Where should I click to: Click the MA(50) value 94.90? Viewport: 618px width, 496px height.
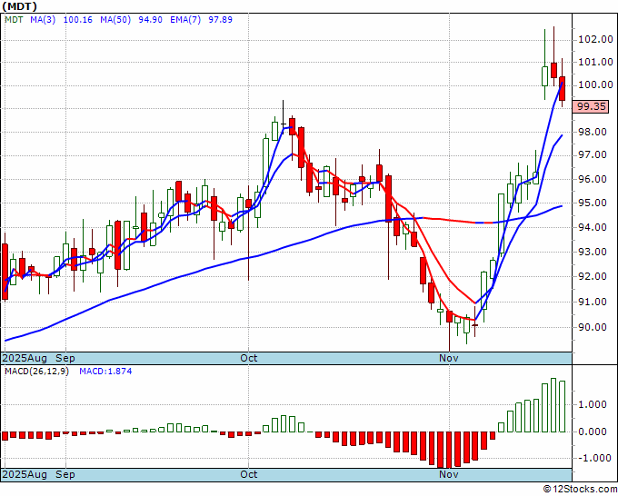click(x=150, y=19)
